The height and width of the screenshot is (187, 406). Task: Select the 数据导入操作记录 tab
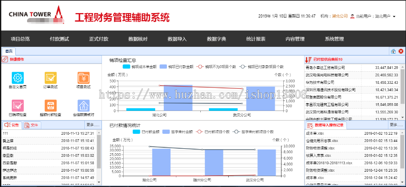[x=326, y=125]
